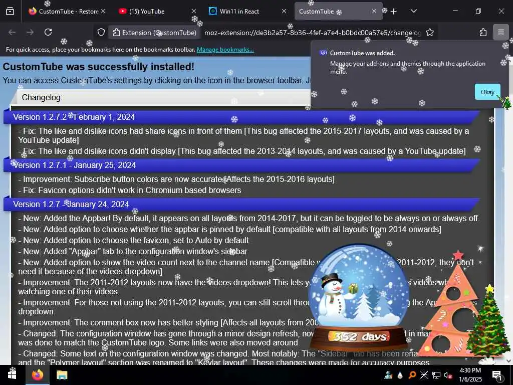Go forward one page
The image size is (513, 385).
tap(30, 32)
